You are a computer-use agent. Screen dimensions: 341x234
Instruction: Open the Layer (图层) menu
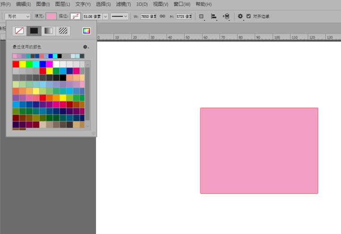(62, 4)
